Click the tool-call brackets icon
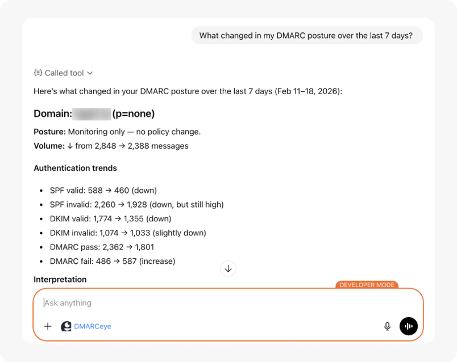 tap(38, 73)
